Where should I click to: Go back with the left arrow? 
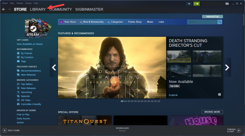pos(4,10)
